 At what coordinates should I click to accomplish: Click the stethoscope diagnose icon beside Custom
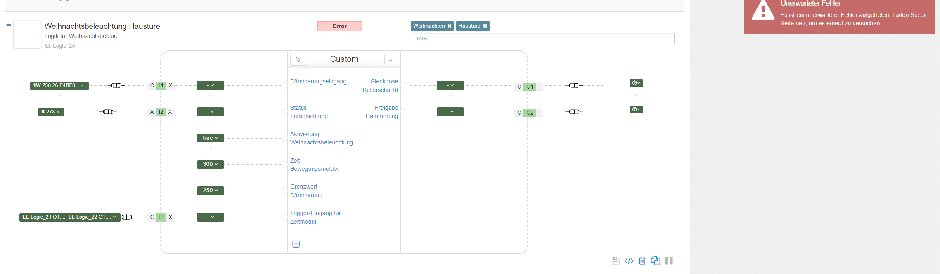click(298, 59)
